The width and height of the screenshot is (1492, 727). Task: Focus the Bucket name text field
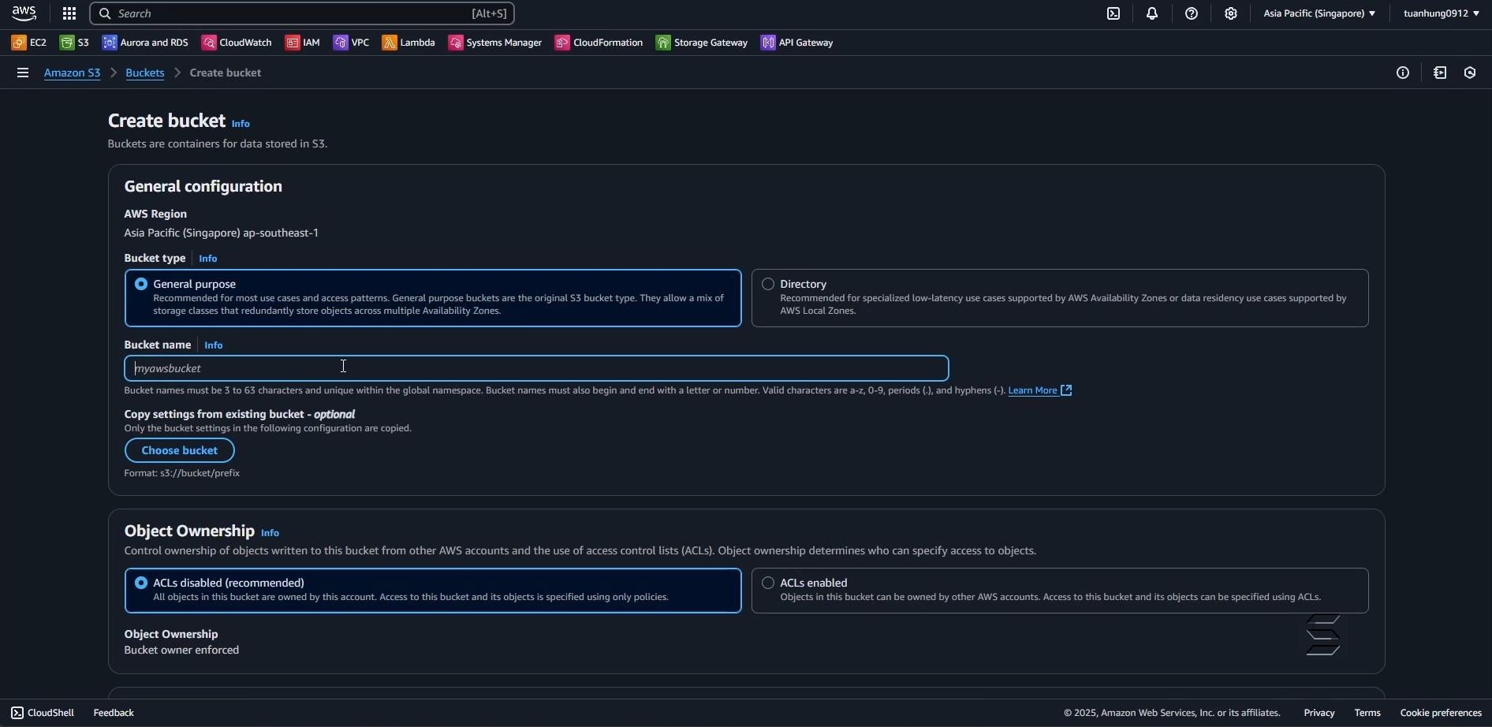(x=537, y=368)
